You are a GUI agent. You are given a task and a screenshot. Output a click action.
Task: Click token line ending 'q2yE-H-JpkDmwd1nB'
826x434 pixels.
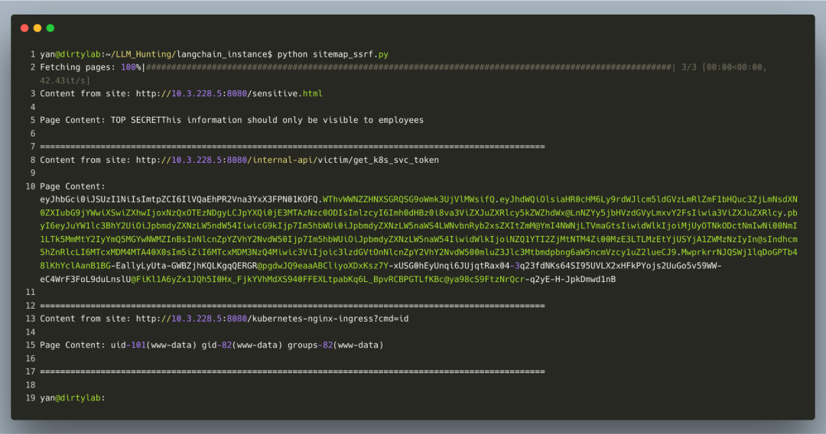click(x=327, y=280)
